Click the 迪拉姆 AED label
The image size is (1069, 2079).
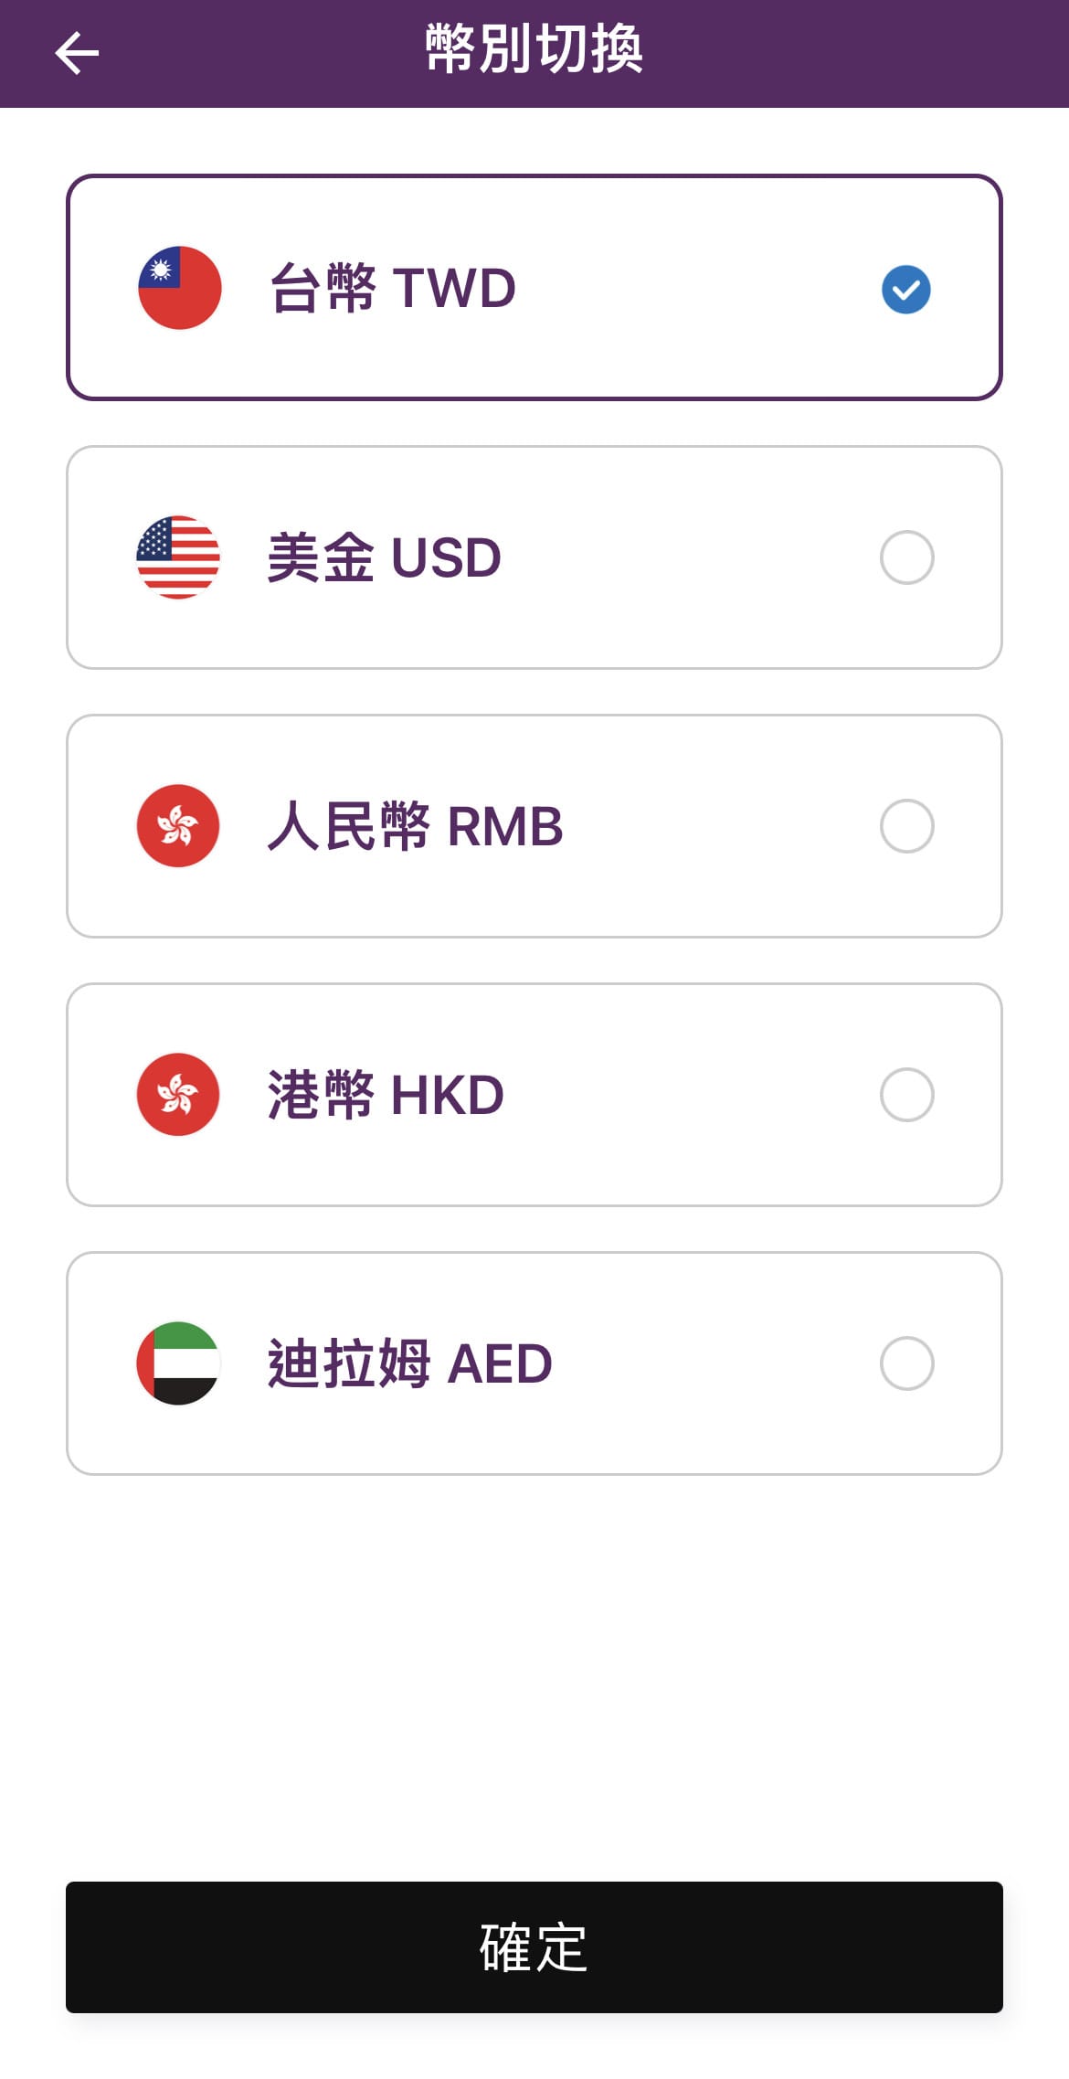click(x=409, y=1363)
